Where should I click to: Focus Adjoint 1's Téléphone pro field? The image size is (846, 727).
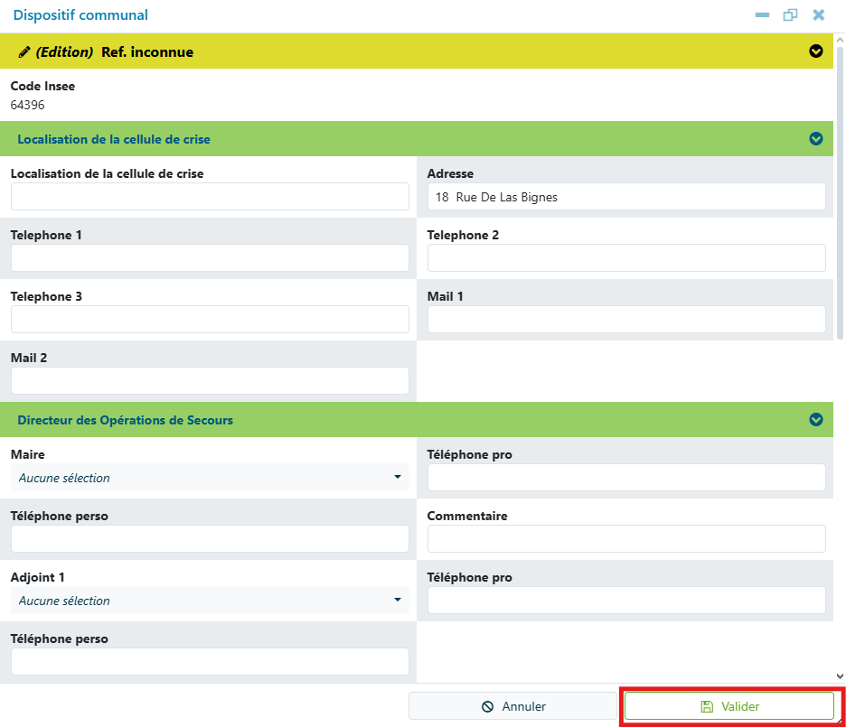626,601
